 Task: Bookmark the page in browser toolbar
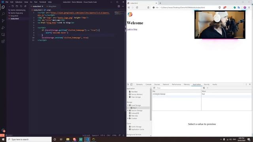tap(148, 7)
